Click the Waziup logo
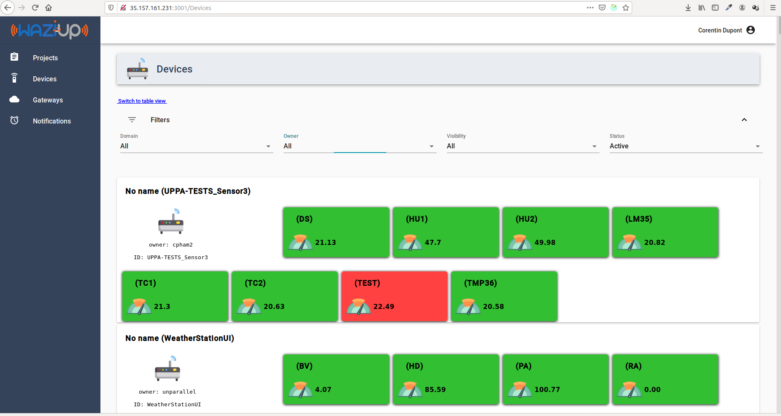This screenshot has width=781, height=416. coord(50,30)
